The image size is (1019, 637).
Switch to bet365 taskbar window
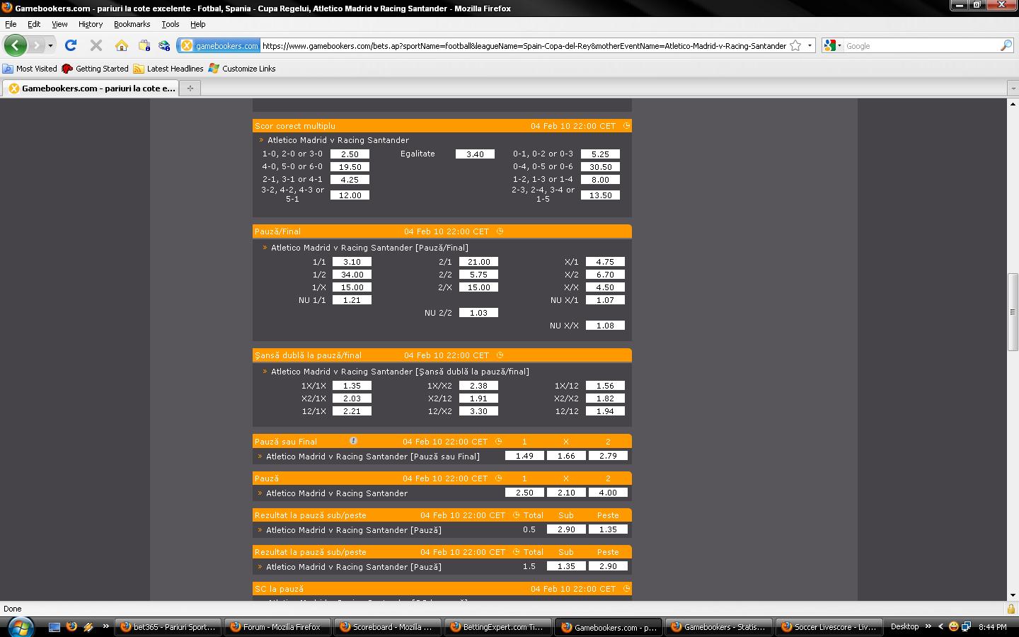point(168,626)
